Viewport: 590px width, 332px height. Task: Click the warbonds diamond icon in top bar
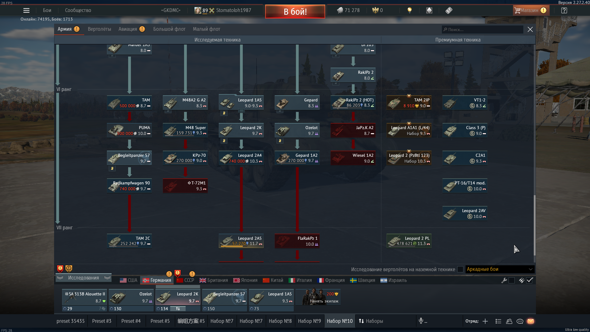tap(429, 10)
